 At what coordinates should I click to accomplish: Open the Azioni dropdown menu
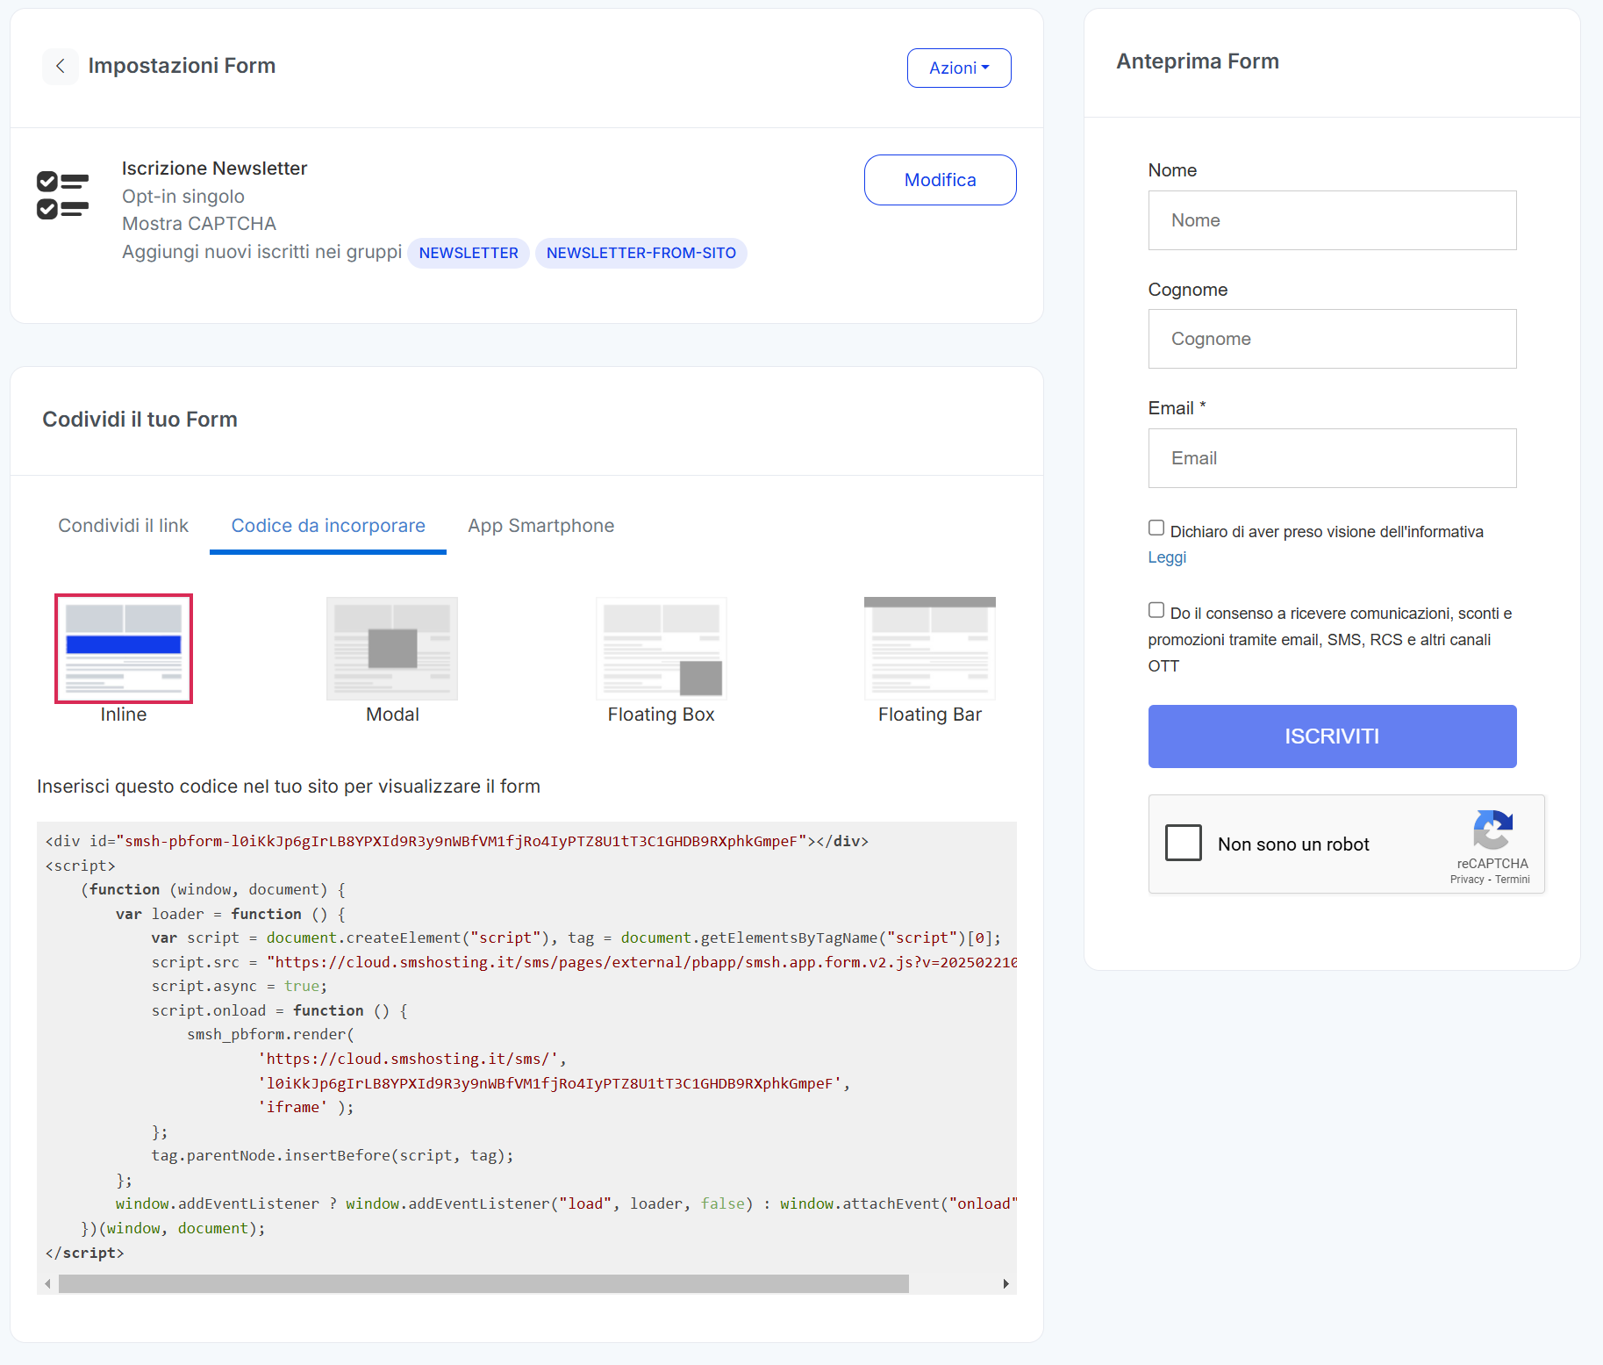point(958,68)
